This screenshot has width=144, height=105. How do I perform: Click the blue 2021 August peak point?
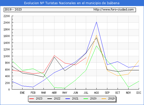(96, 22)
